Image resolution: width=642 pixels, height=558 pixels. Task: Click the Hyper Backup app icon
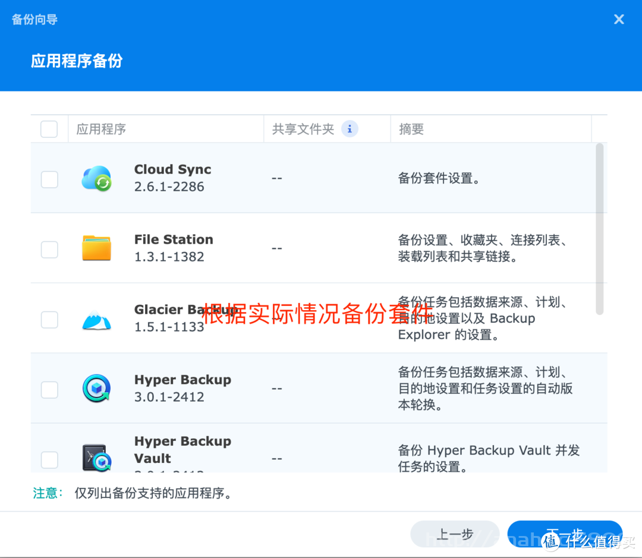coord(97,388)
